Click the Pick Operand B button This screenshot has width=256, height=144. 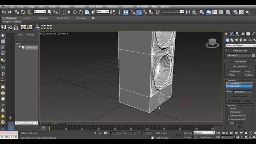pos(240,66)
